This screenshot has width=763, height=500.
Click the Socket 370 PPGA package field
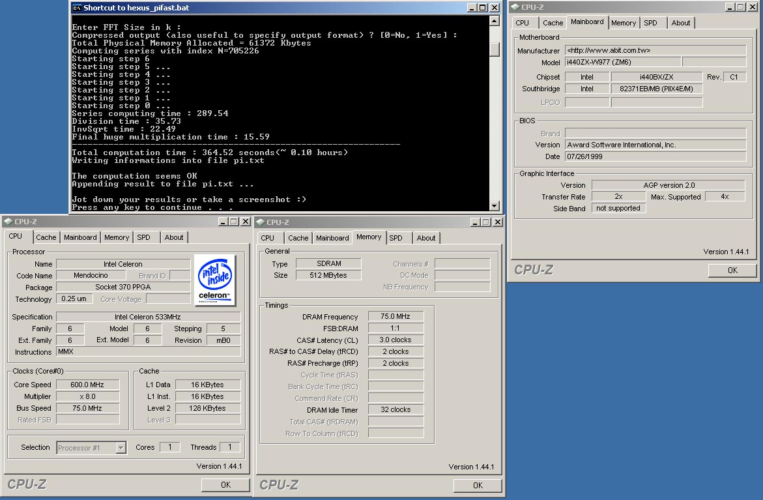pos(123,287)
